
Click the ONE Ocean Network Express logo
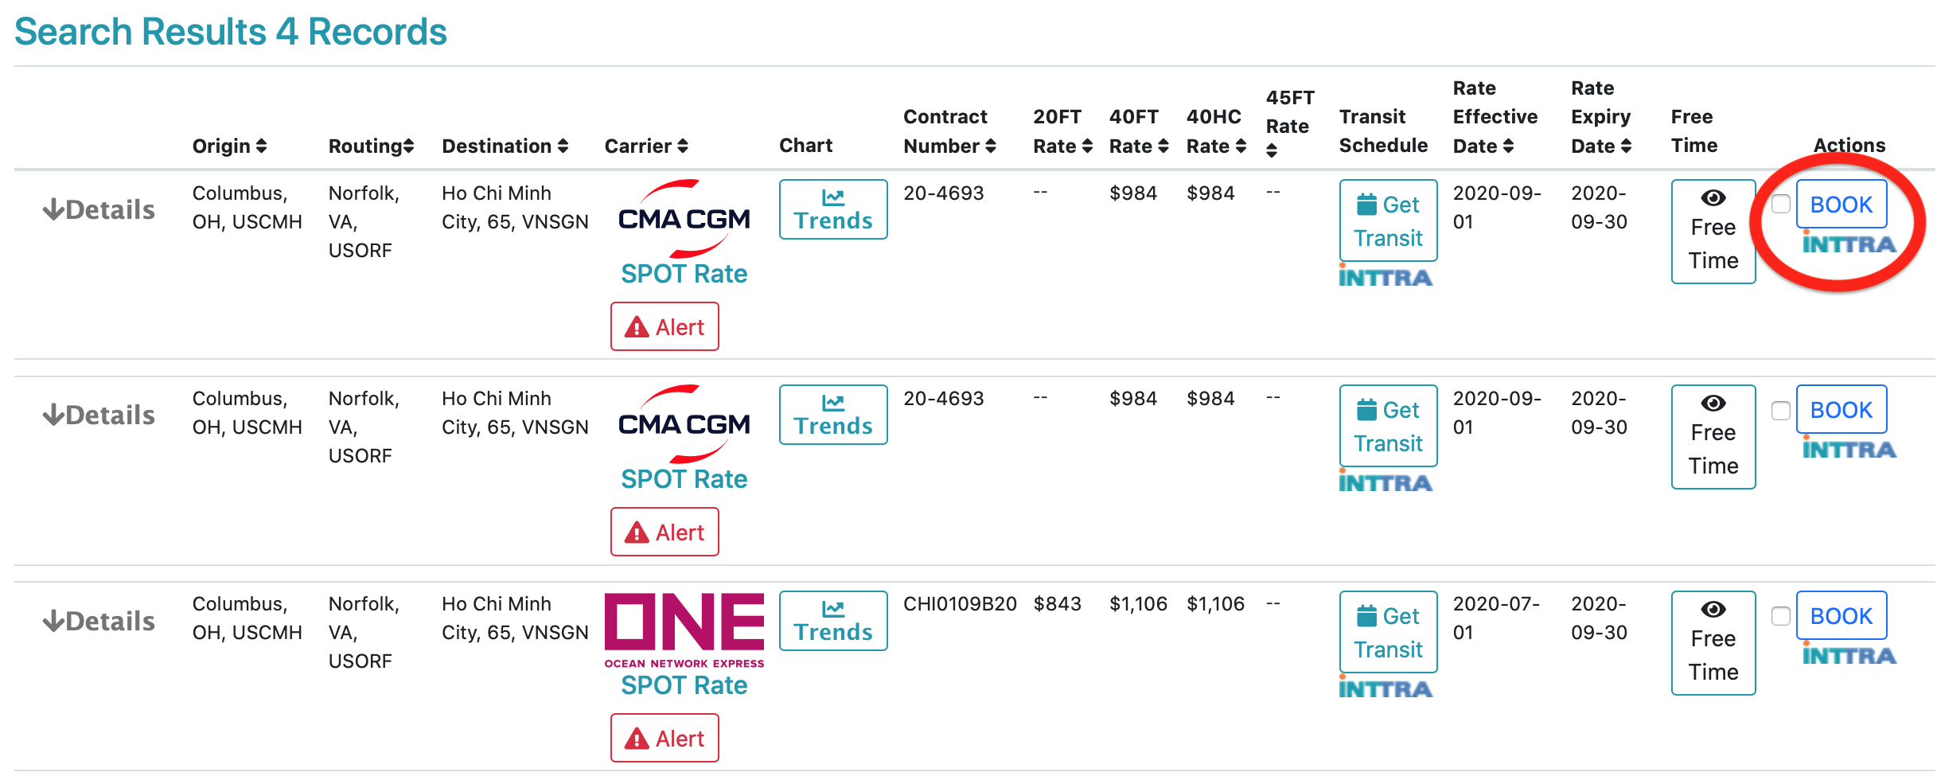pyautogui.click(x=684, y=630)
